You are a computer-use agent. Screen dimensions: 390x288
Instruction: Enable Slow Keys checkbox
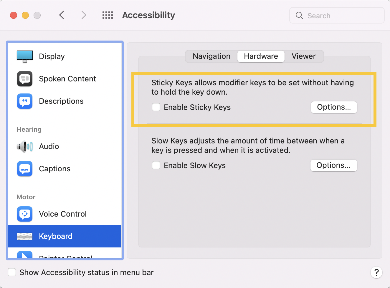(x=156, y=165)
